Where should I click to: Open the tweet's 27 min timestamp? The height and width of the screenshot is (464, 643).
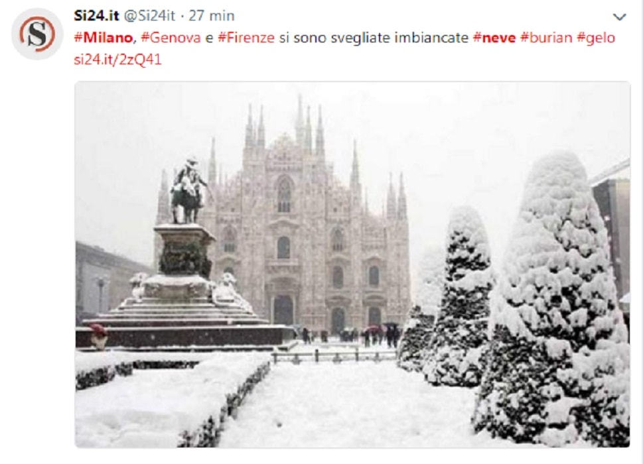coord(212,15)
